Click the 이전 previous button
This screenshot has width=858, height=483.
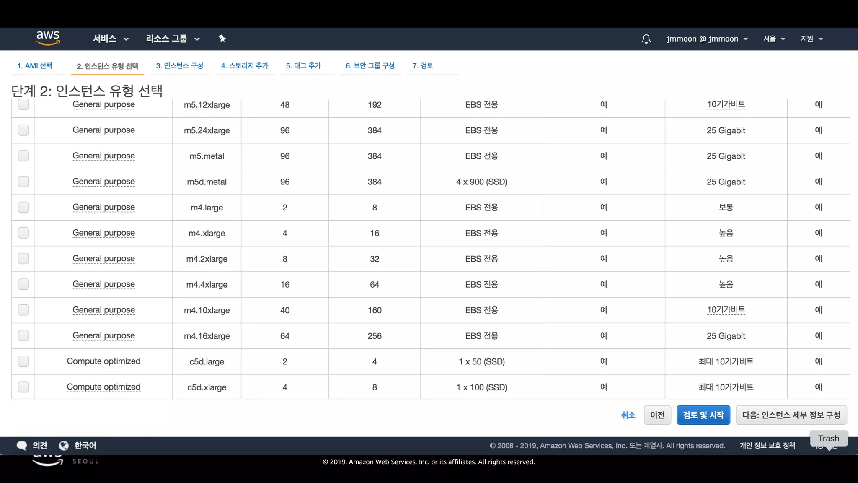click(x=657, y=415)
